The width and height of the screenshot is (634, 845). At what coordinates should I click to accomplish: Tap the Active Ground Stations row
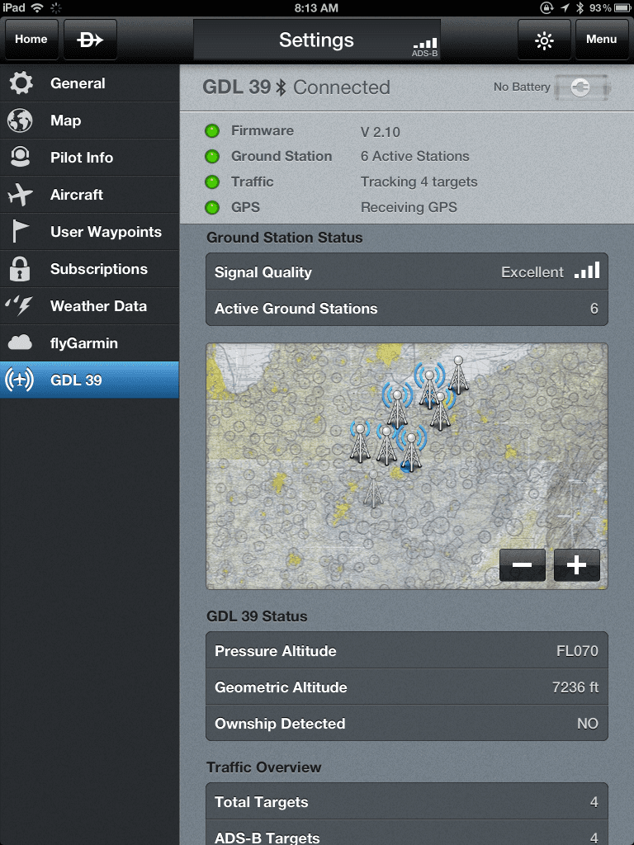tap(407, 309)
